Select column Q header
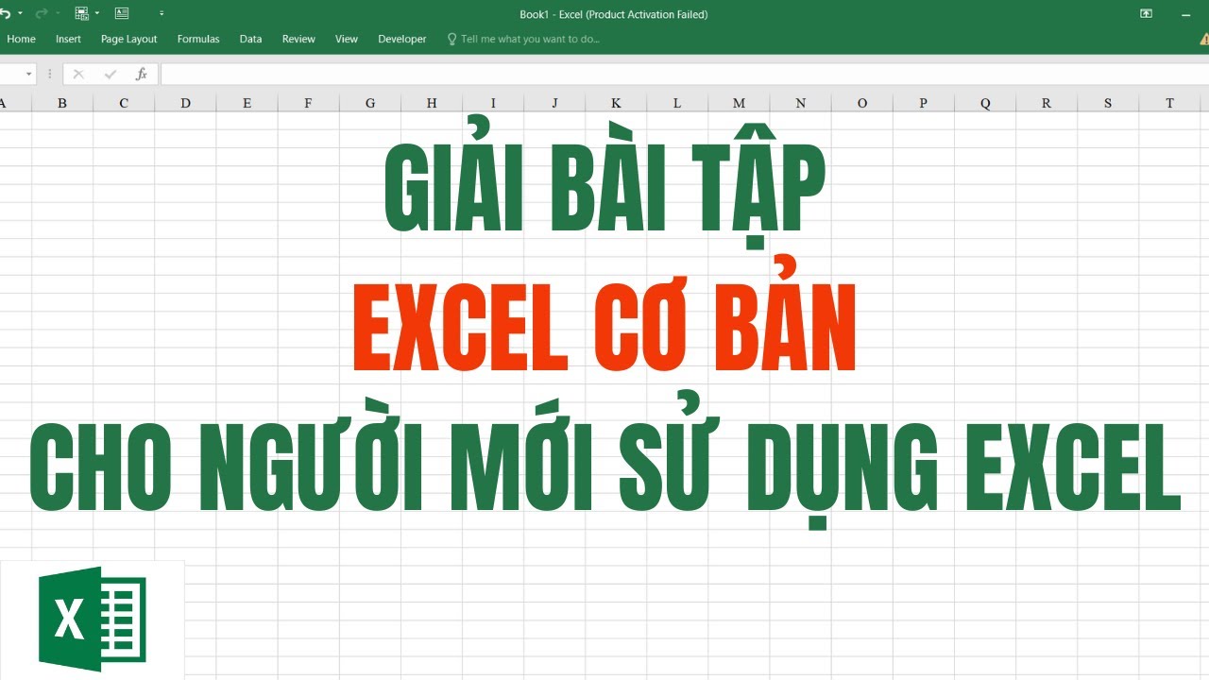The image size is (1209, 680). coord(985,103)
